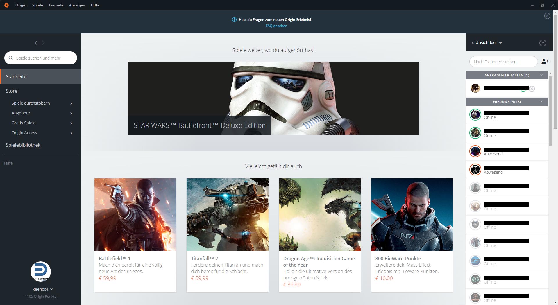
Task: Open the Battlefield 1 title link
Action: coord(115,259)
